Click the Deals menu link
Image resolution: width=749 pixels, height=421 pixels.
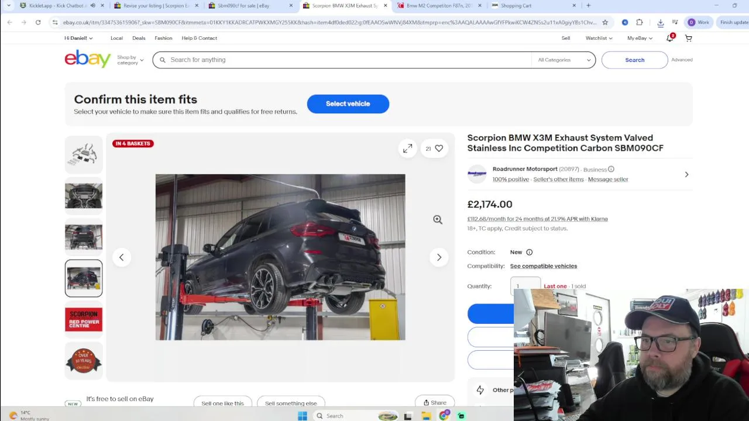pos(139,38)
